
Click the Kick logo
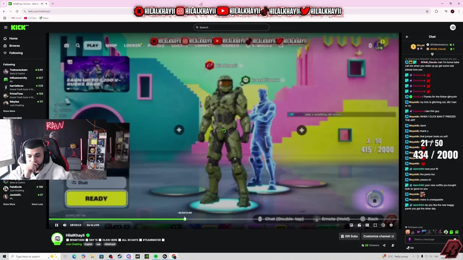coord(20,27)
